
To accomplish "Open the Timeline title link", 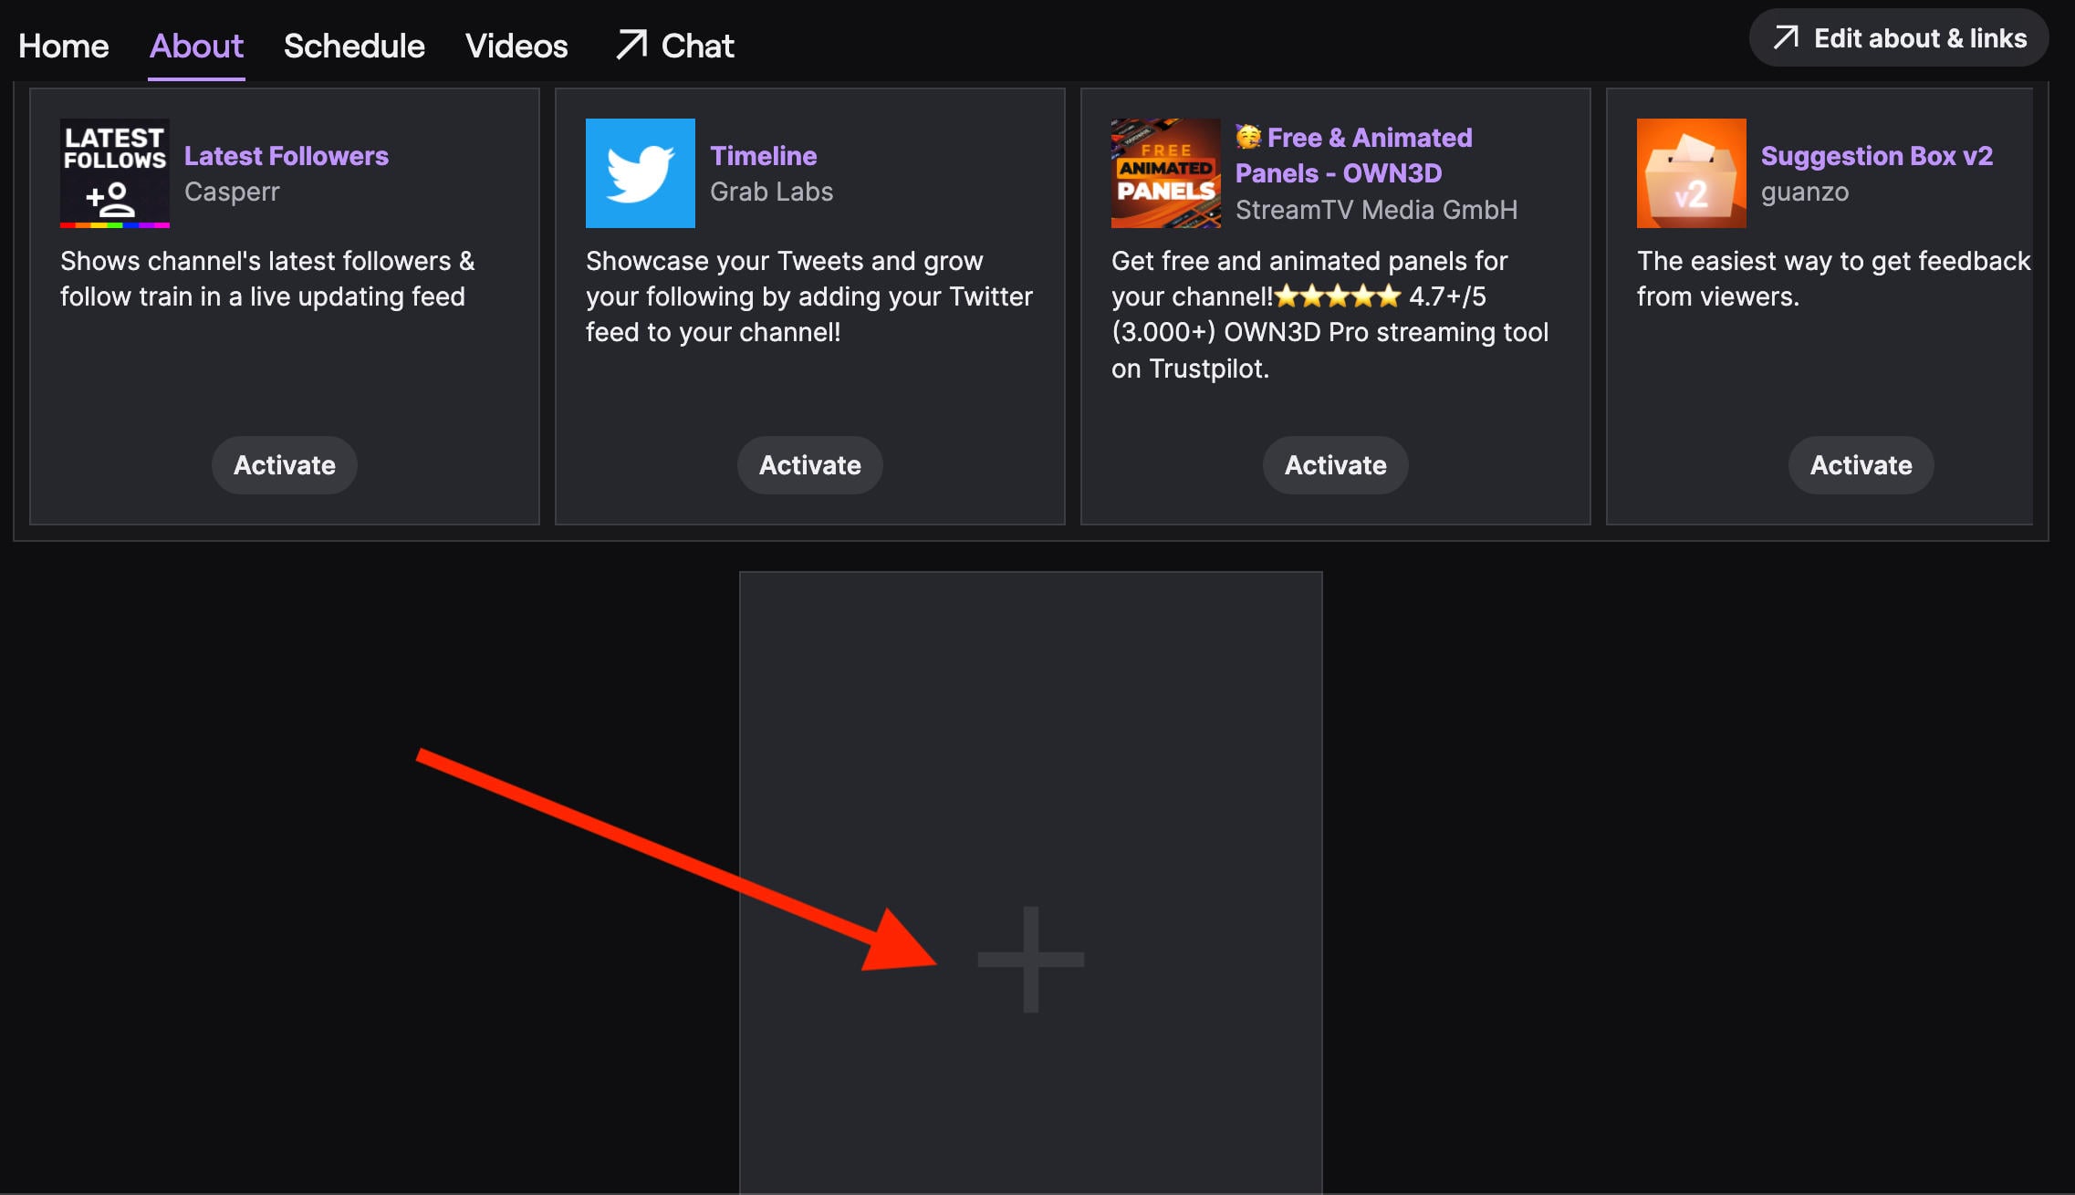I will (764, 156).
